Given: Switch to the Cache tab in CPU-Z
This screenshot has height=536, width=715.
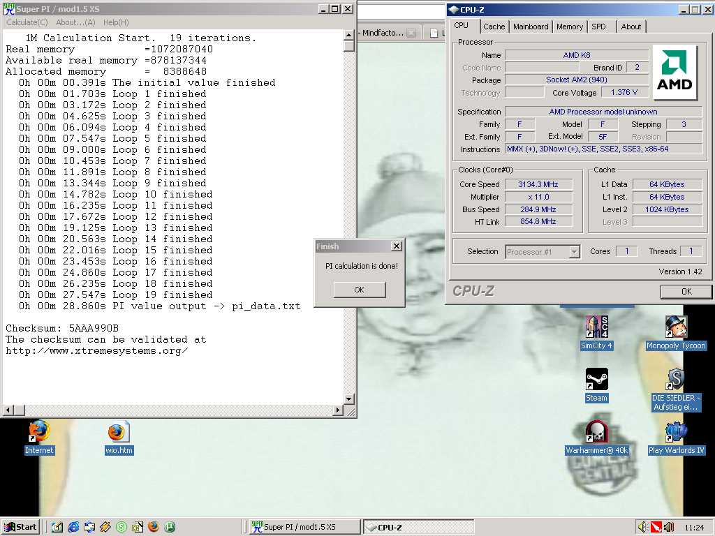Looking at the screenshot, I should tap(494, 27).
